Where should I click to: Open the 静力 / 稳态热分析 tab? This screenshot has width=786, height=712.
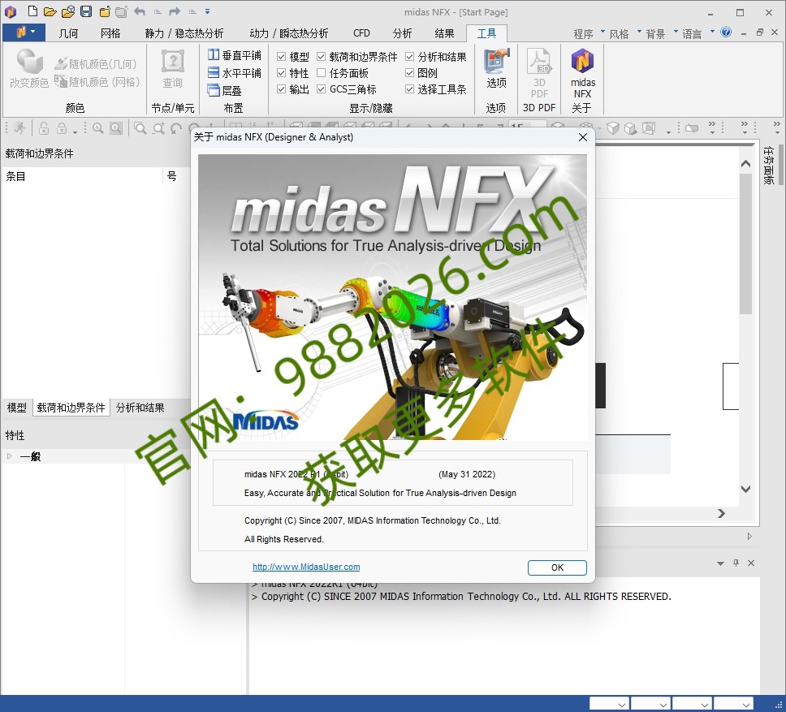184,33
